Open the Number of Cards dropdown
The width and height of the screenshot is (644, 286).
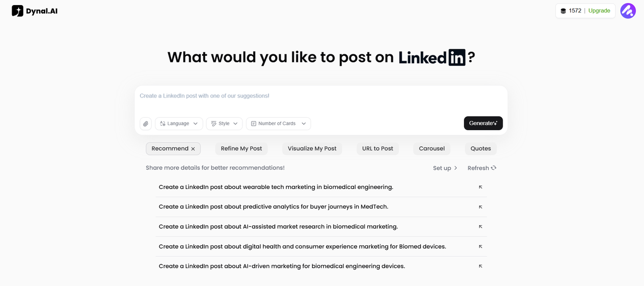pos(278,124)
